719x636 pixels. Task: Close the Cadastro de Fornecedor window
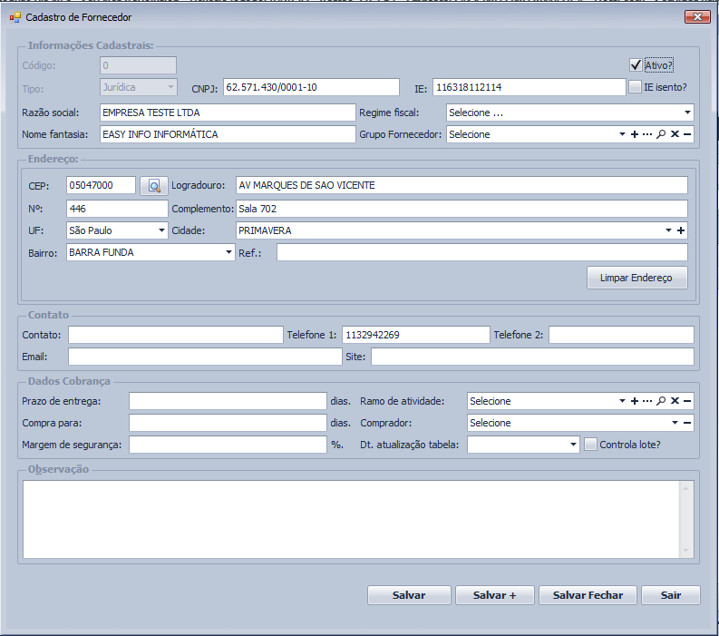pos(697,17)
